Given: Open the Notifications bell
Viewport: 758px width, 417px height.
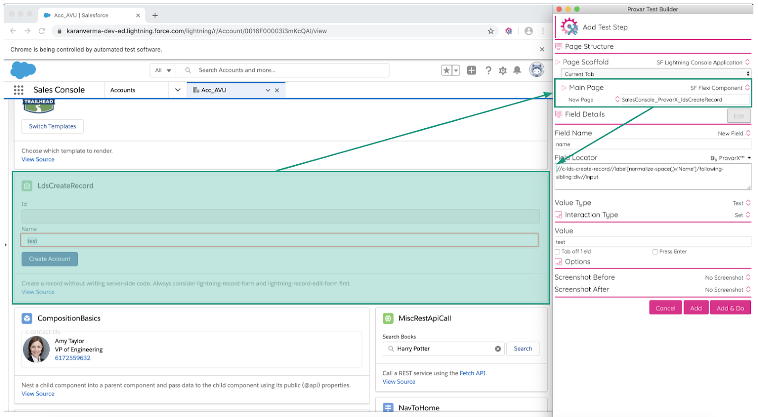Looking at the screenshot, I should pos(517,71).
